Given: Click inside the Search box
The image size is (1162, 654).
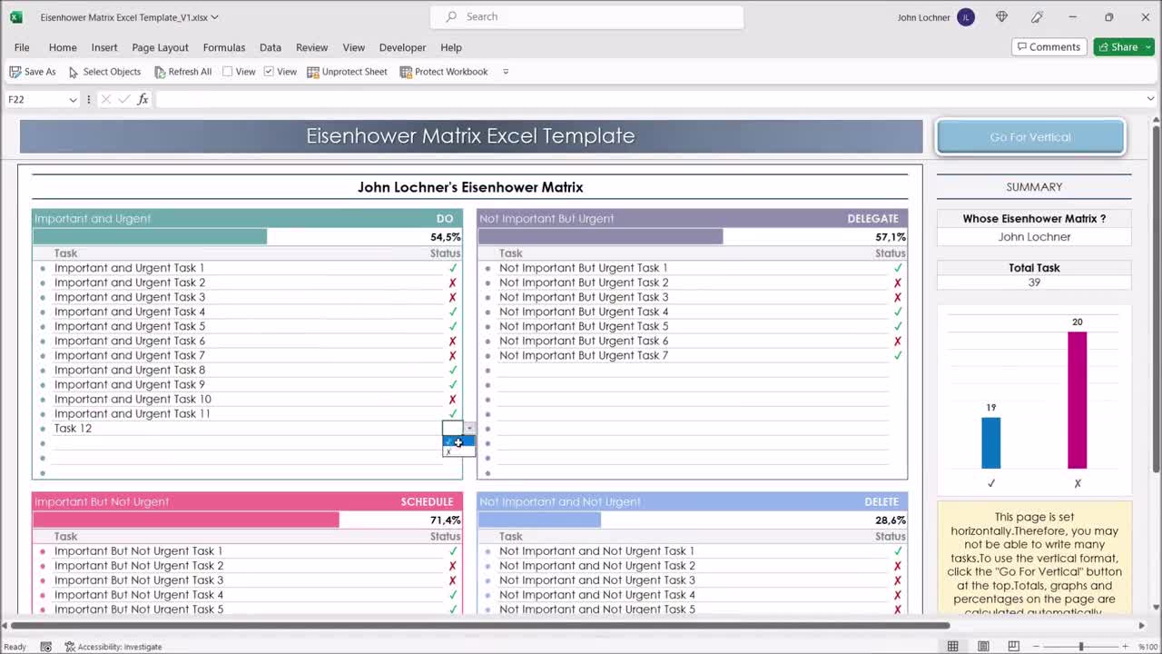Looking at the screenshot, I should click(586, 16).
